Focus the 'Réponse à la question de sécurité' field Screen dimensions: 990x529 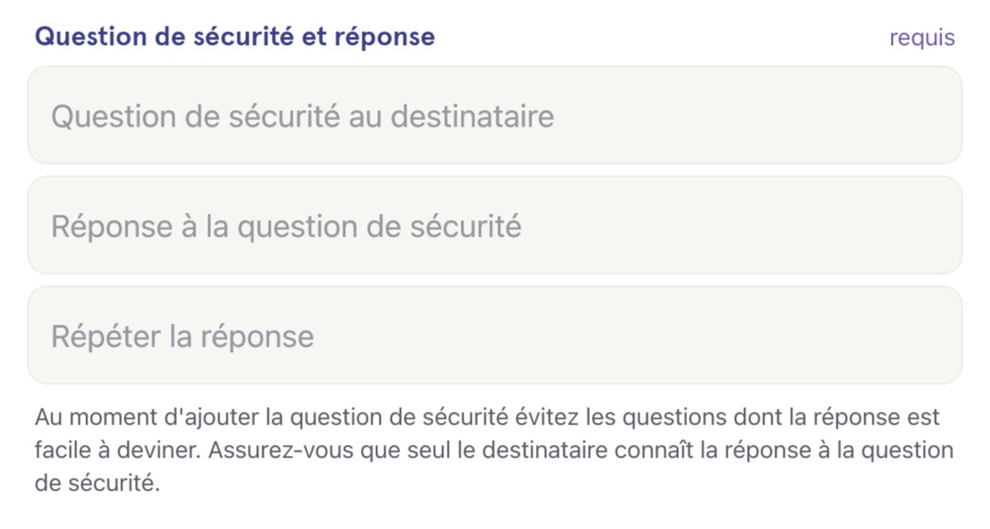tap(495, 226)
